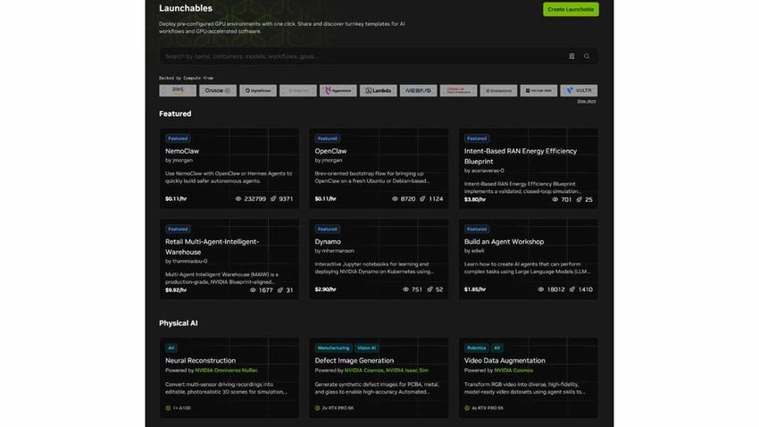Screen dimensions: 759x427
Task: Open Build an Agent Workshop card
Action: click(528, 259)
